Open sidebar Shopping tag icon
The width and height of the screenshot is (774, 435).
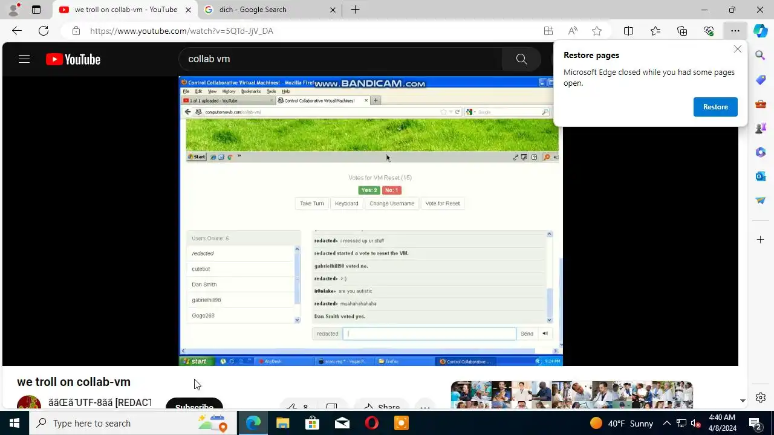coord(761,80)
